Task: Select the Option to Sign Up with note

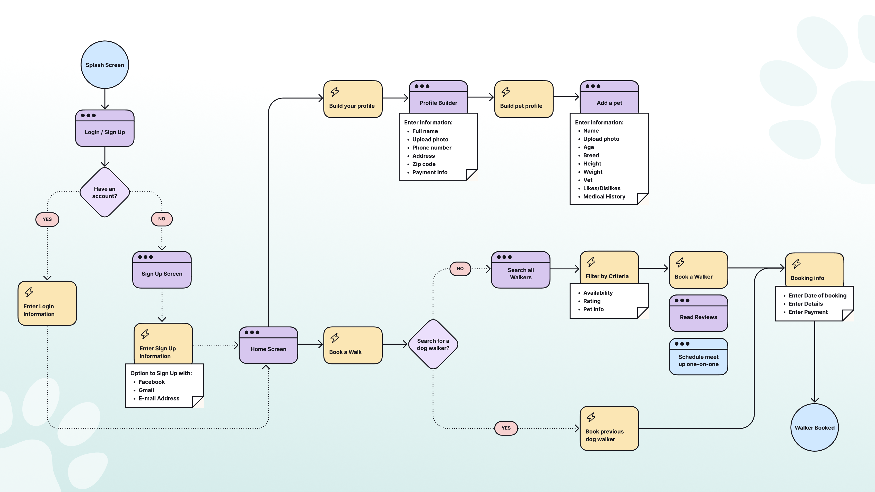Action: point(164,385)
